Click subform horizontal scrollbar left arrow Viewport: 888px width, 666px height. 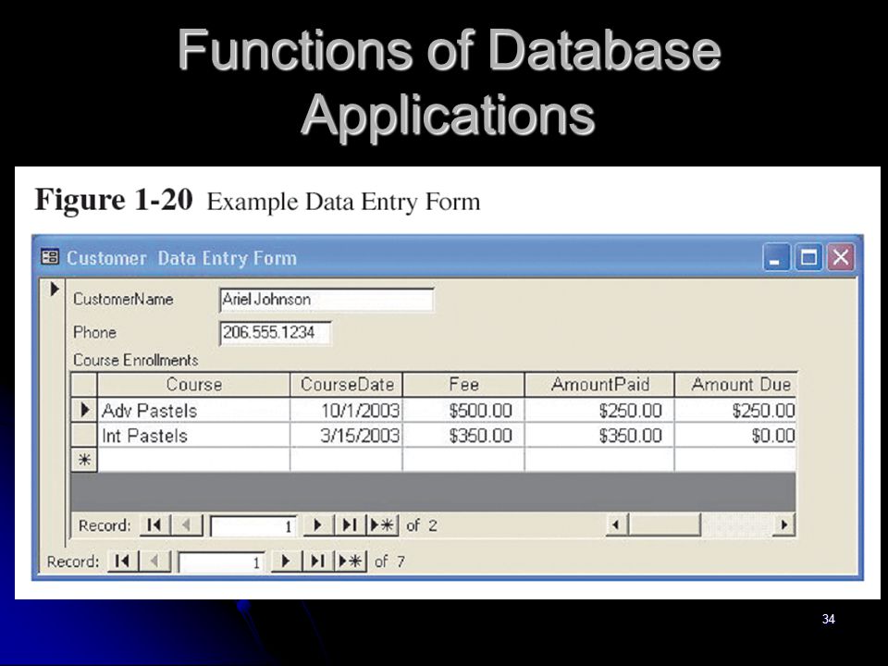point(617,525)
